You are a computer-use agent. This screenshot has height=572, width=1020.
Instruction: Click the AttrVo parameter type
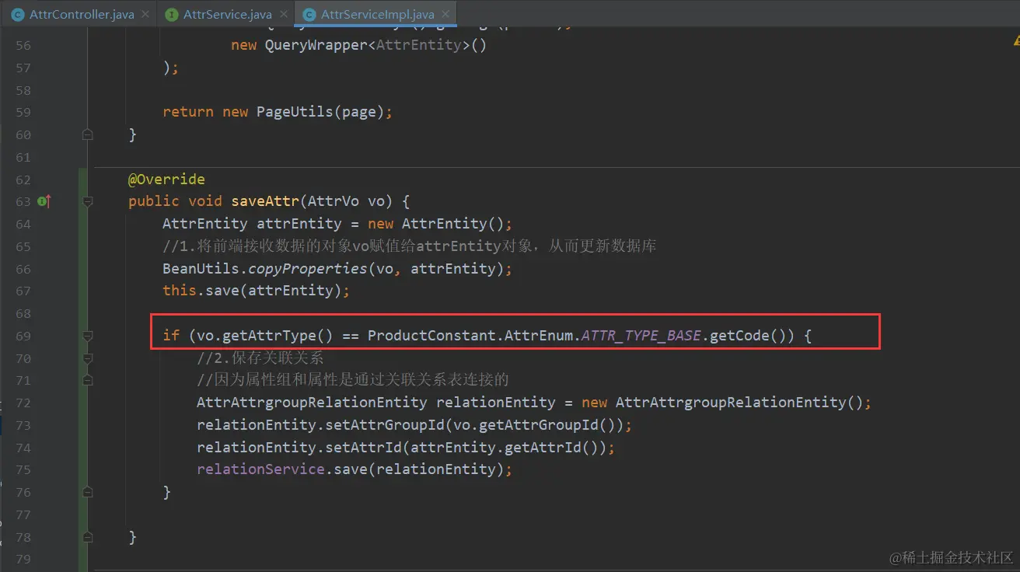[334, 201]
